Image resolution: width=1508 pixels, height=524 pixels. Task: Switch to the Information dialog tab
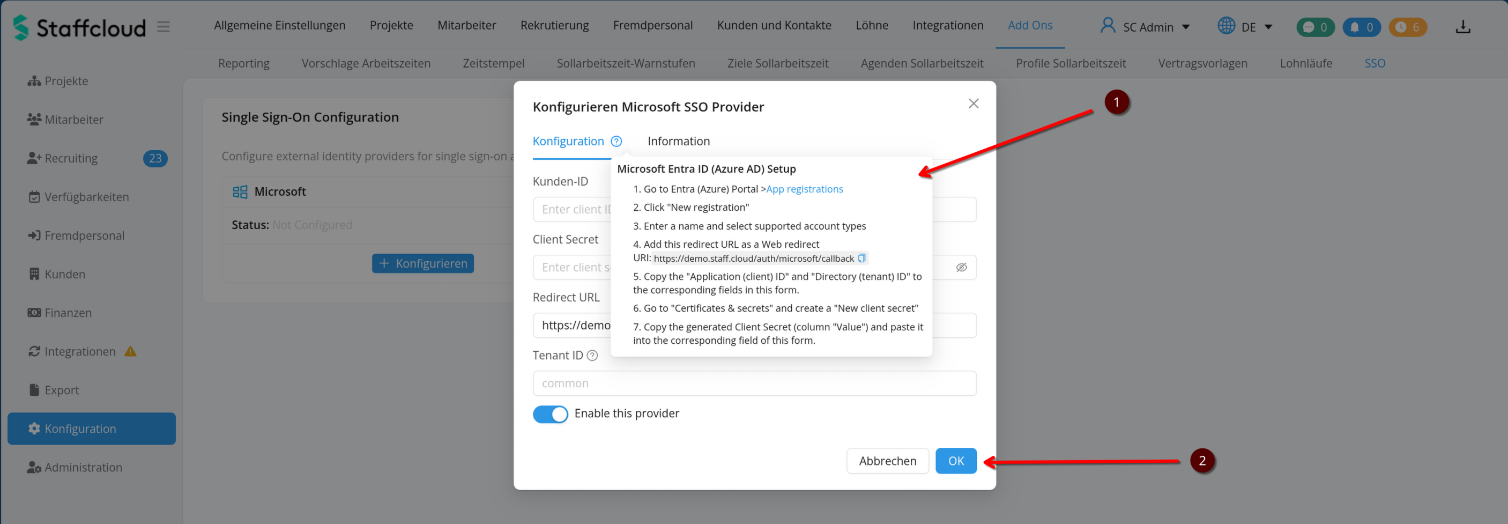679,141
